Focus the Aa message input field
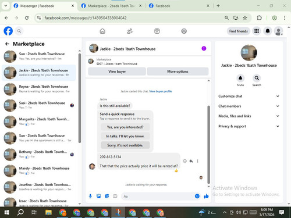Screen dimensions: 291x218 (157, 196)
